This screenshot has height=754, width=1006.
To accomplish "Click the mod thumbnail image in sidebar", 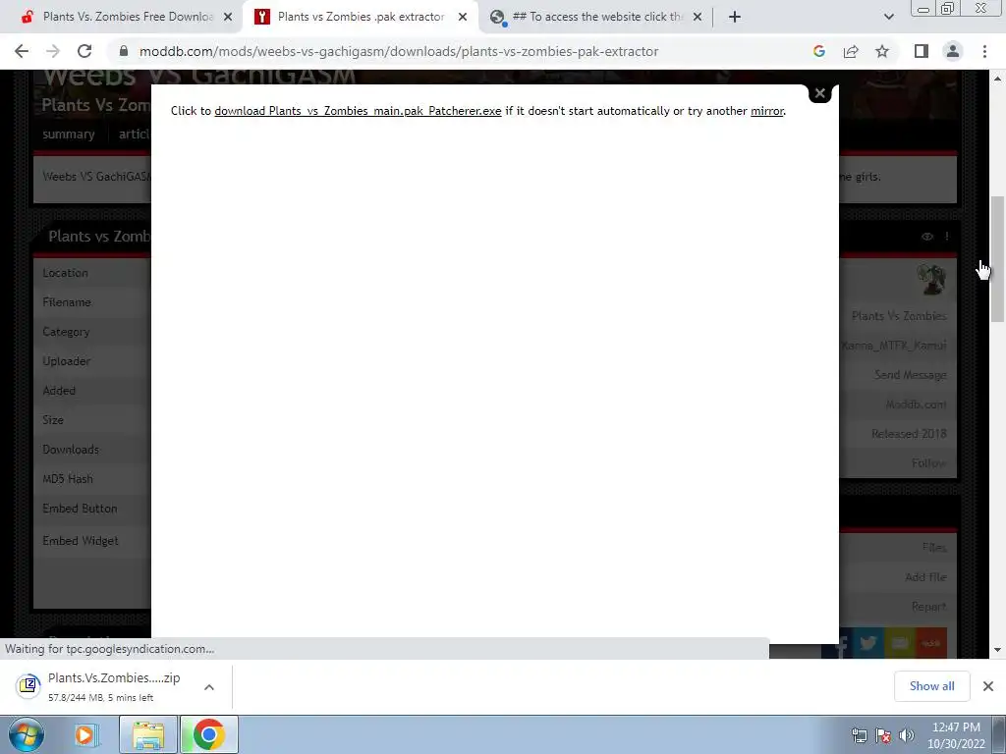I will pyautogui.click(x=931, y=280).
